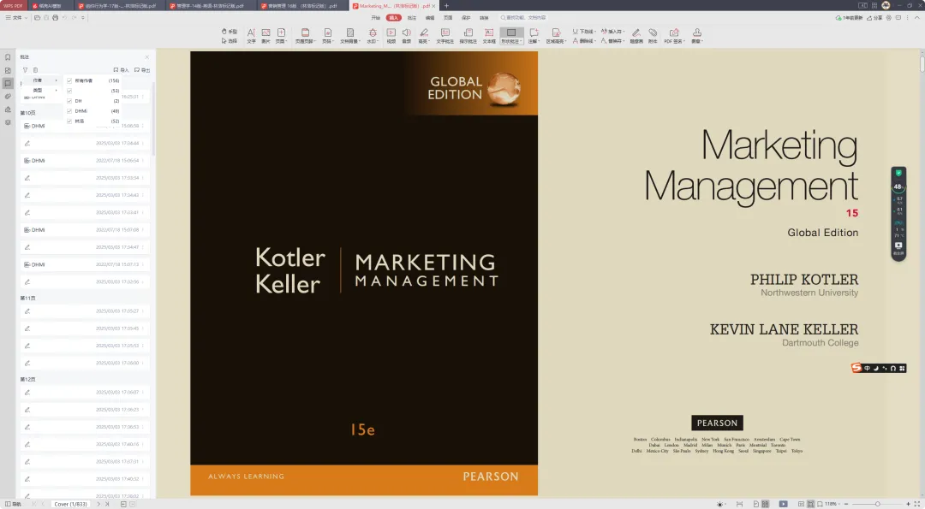Click the Video (视频) insert icon
This screenshot has height=509, width=925.
[x=391, y=35]
